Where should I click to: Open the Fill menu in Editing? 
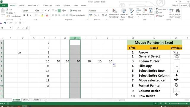[159, 12]
